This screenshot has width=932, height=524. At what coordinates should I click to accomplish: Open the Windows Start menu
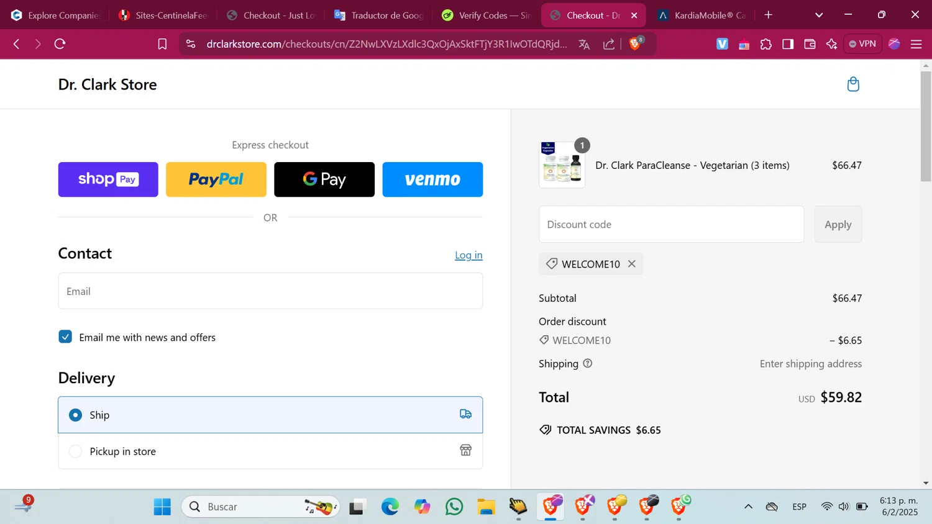[162, 507]
